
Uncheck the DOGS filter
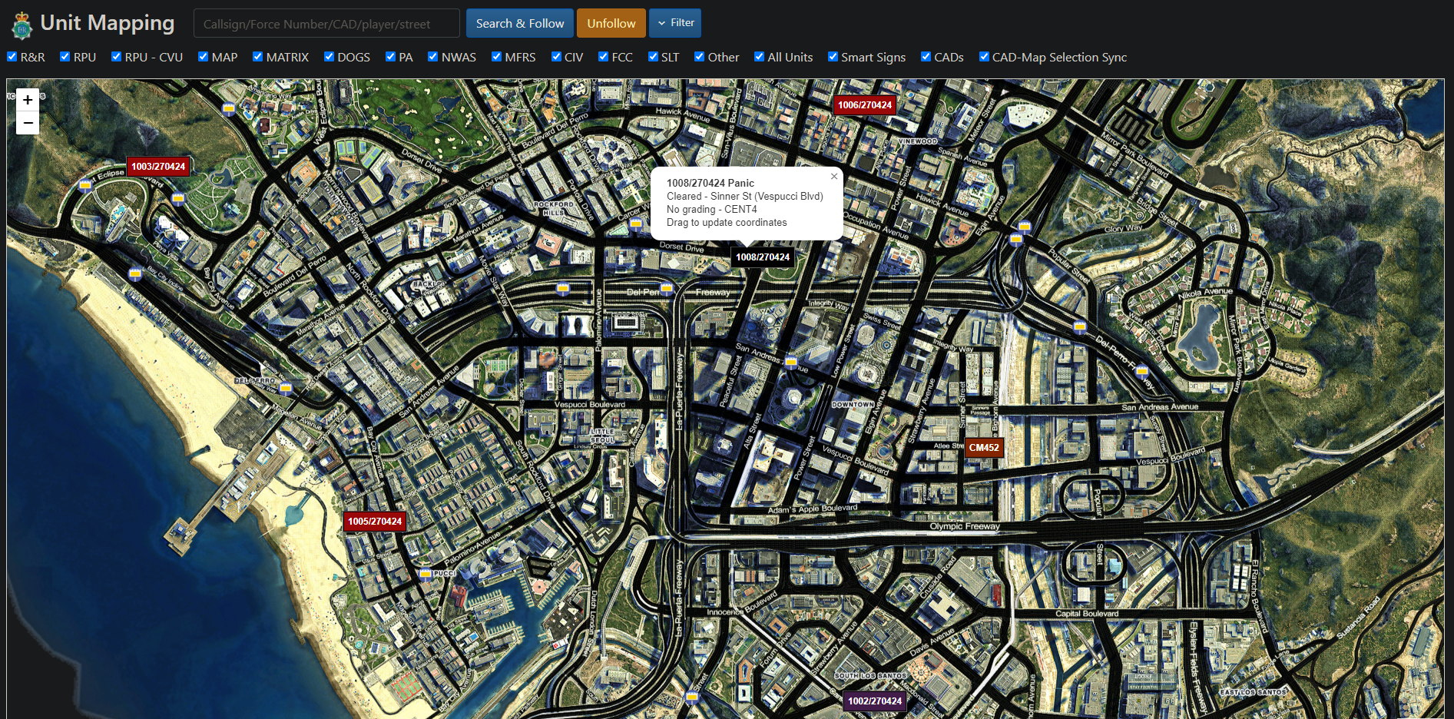click(x=330, y=57)
